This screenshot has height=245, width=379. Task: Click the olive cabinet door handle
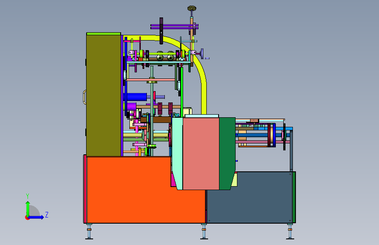(85, 97)
